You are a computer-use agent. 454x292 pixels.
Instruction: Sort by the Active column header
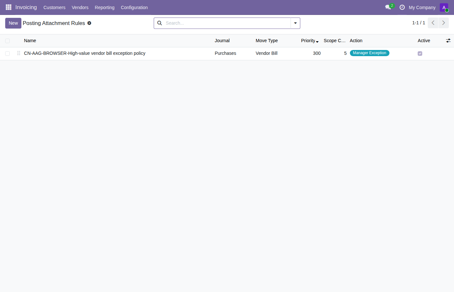point(424,41)
